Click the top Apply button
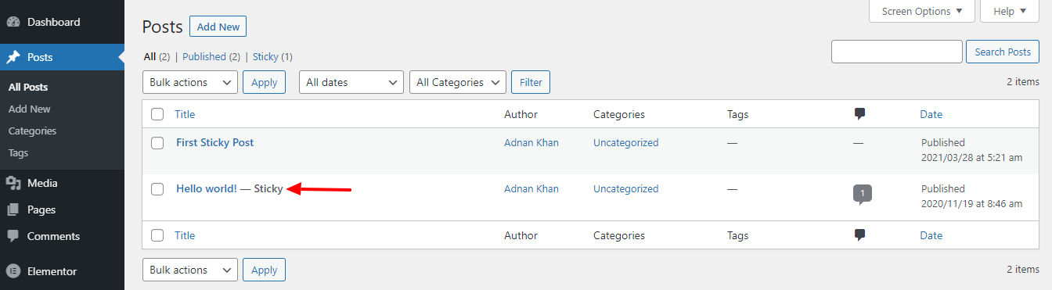Image resolution: width=1052 pixels, height=290 pixels. (264, 82)
